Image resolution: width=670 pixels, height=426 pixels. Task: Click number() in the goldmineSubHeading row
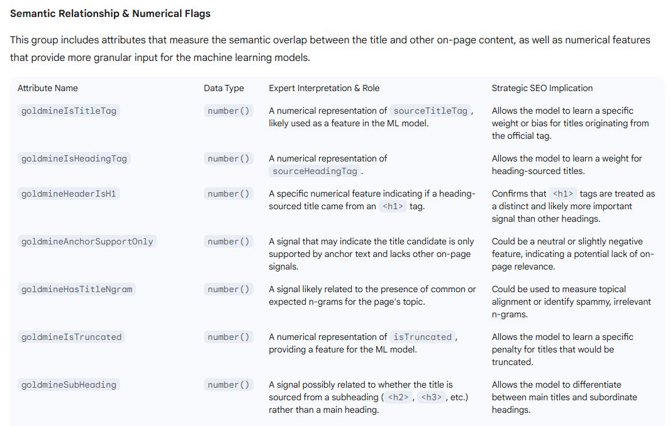228,385
